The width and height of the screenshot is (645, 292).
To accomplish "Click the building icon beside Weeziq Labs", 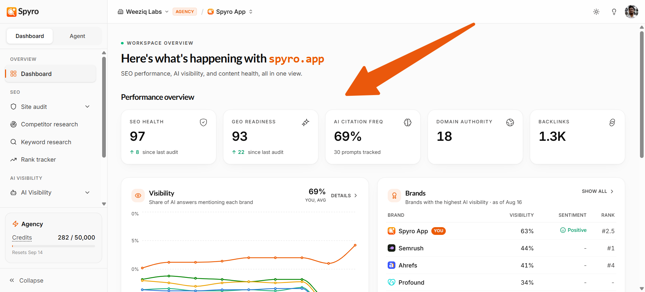I will click(121, 12).
